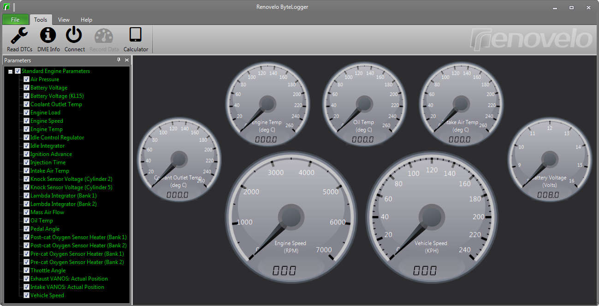Click the Renovelo app icon in title bar

tap(6, 7)
